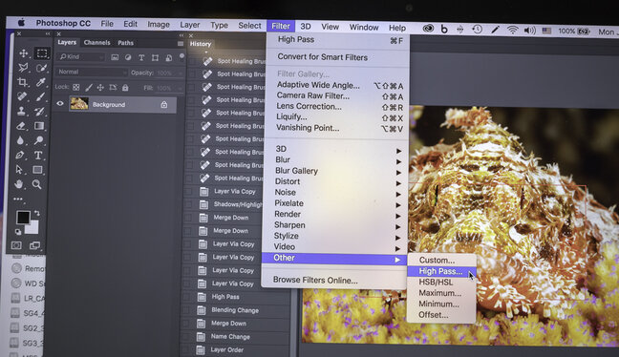Select the Spot Healing Brush tool

pyautogui.click(x=22, y=96)
